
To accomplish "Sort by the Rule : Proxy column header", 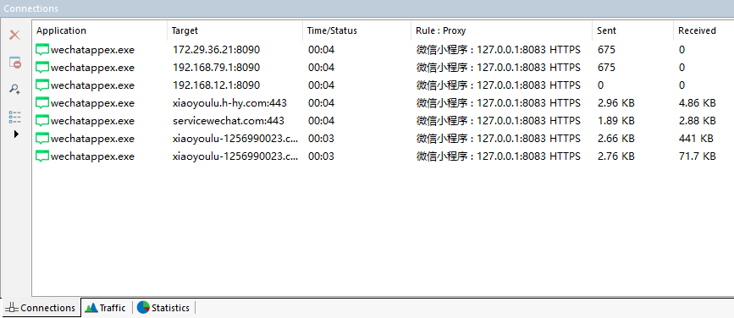I will pyautogui.click(x=501, y=30).
